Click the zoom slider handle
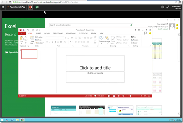183x123 pixels. click(131, 96)
